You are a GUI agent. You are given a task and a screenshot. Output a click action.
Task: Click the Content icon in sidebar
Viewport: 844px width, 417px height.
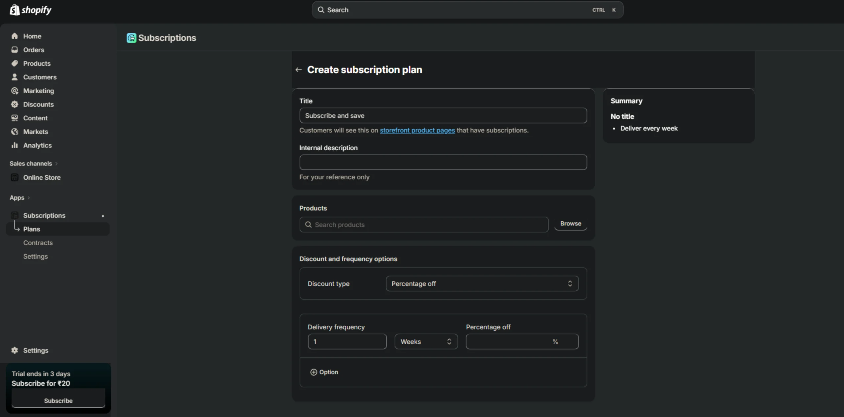tap(15, 118)
